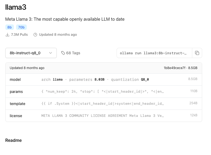This screenshot has width=211, height=155.
Task: Open the 8b-instruct-q8_0 tag dropdown
Action: click(x=31, y=53)
